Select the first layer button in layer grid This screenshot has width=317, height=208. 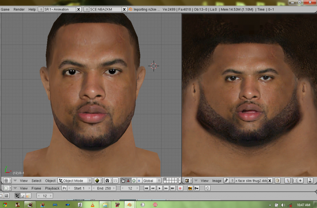[x=165, y=179]
